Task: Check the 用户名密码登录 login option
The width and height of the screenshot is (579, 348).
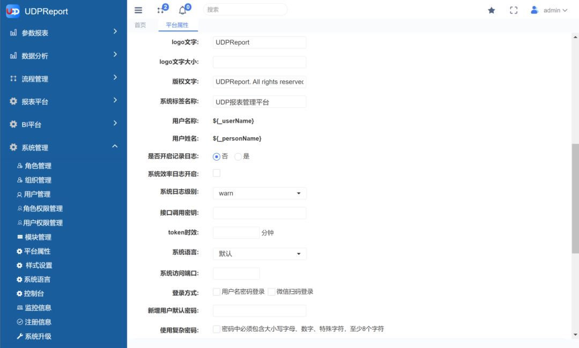Action: [x=217, y=291]
